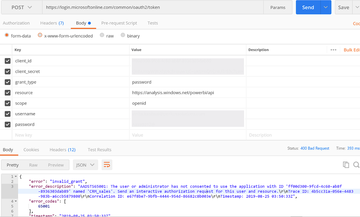
Task: Open the response Cookies tab
Action: 31,149
